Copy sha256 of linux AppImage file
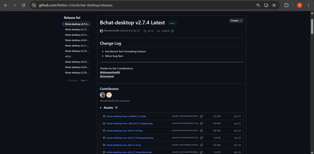Image resolution: width=314 pixels, height=154 pixels. coord(201,123)
